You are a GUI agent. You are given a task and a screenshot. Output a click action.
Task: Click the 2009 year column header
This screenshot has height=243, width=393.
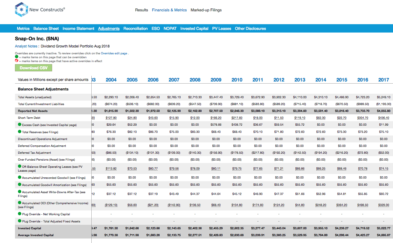pyautogui.click(x=216, y=80)
